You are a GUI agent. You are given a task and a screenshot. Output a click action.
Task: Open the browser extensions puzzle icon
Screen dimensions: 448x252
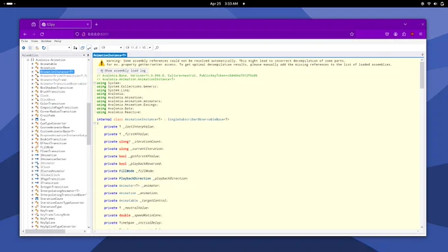[x=404, y=34]
